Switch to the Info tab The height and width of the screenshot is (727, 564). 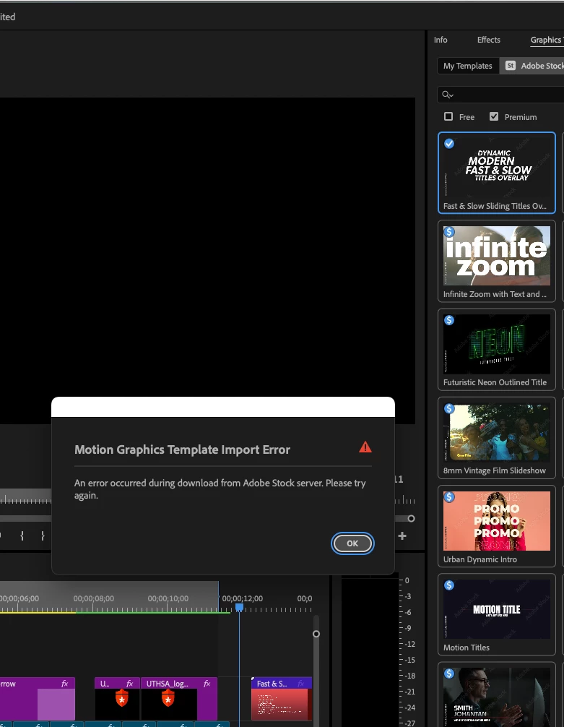441,40
